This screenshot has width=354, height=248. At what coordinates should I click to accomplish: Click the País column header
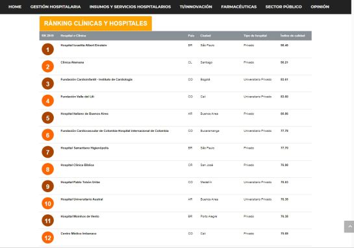point(191,36)
